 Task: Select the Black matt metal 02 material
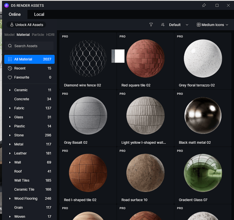coord(203,118)
